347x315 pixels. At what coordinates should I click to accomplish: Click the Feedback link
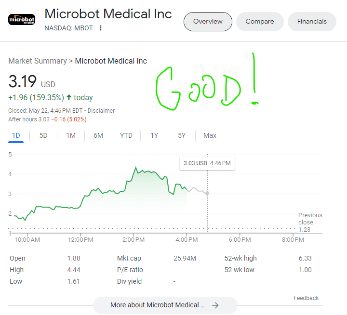(306, 298)
